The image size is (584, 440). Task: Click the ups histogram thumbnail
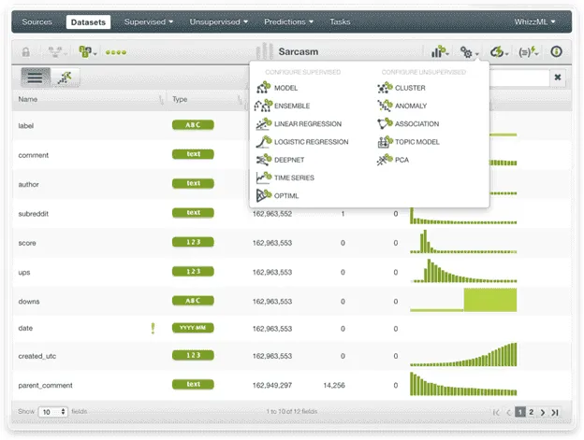click(x=463, y=271)
